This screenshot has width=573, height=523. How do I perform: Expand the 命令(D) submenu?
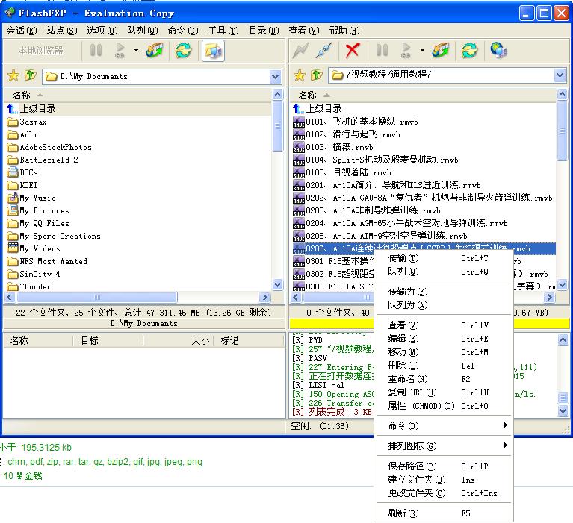point(444,425)
